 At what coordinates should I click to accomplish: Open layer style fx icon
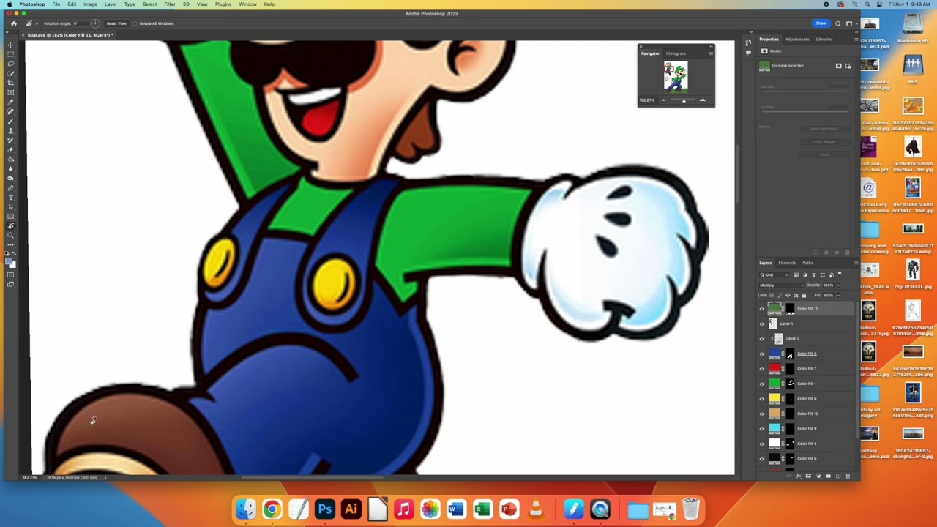point(799,476)
